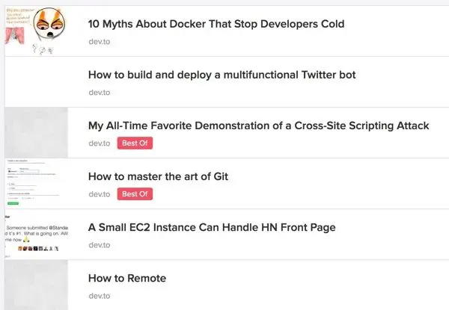The image size is (449, 310).
Task: Open the Cross-Site Scripting Attack demonstration article
Action: click(x=258, y=125)
